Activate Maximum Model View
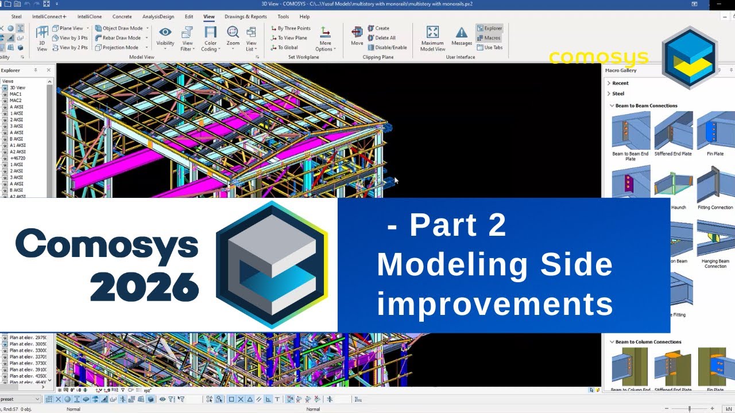The width and height of the screenshot is (735, 413). click(x=432, y=38)
